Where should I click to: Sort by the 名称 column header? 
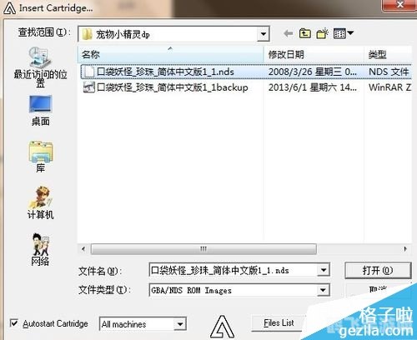point(170,54)
